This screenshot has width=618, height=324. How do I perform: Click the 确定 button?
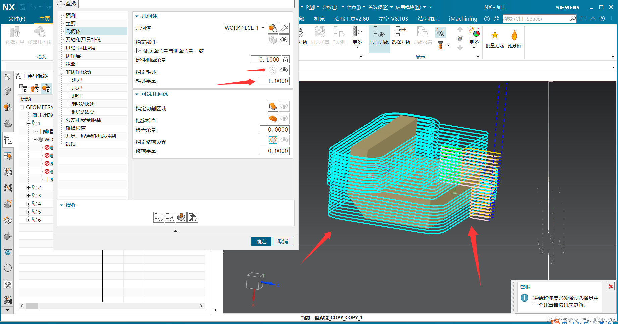[x=261, y=241]
